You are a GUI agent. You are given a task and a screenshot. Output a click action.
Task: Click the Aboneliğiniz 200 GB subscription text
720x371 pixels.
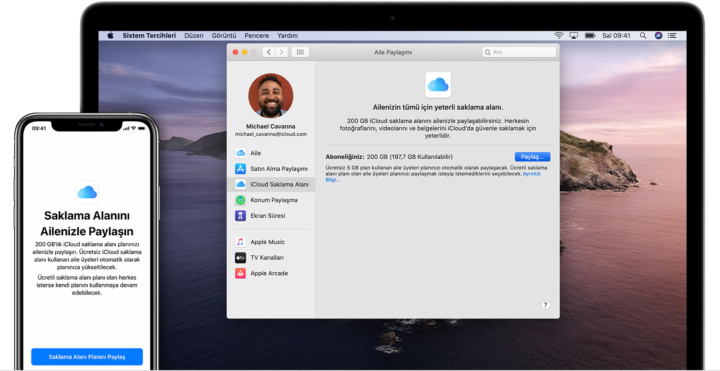click(389, 157)
